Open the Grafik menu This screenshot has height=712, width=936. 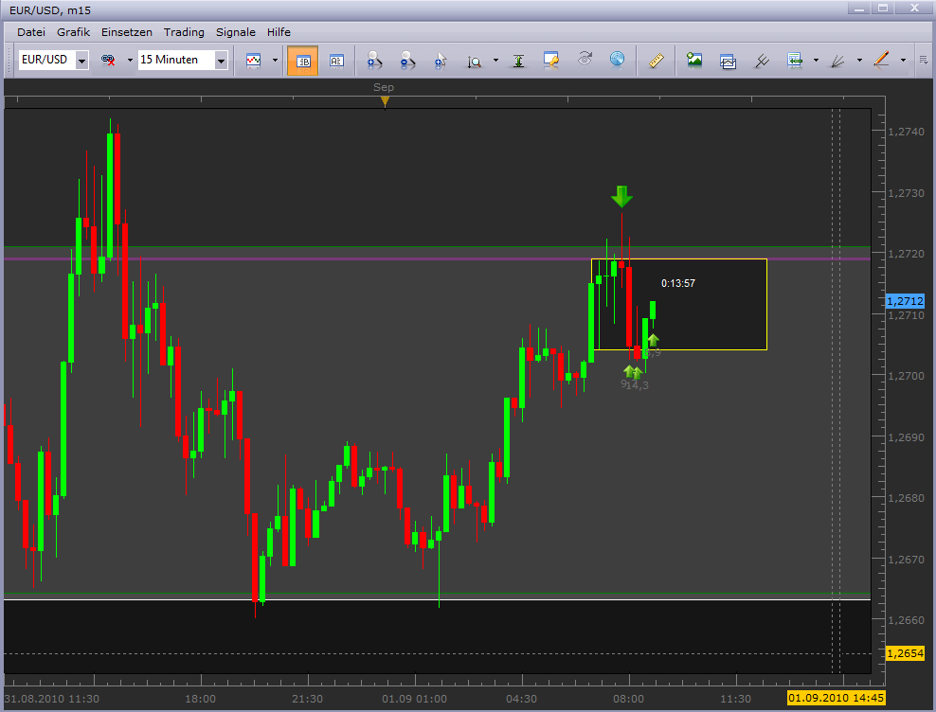coord(74,32)
